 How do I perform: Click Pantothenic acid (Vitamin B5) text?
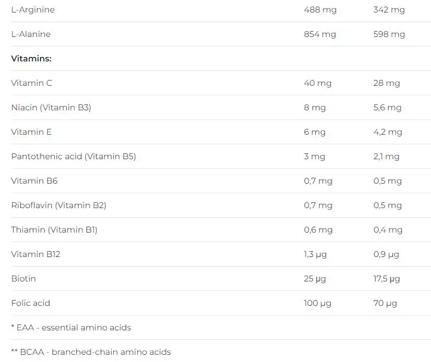point(74,156)
